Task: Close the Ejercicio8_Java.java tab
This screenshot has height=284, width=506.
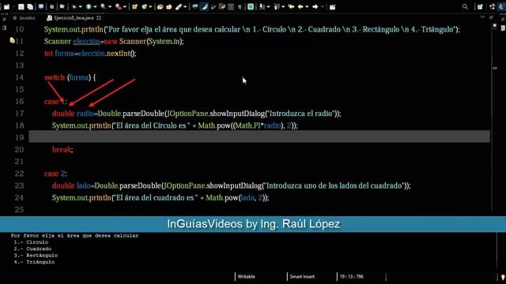Action: (x=99, y=18)
